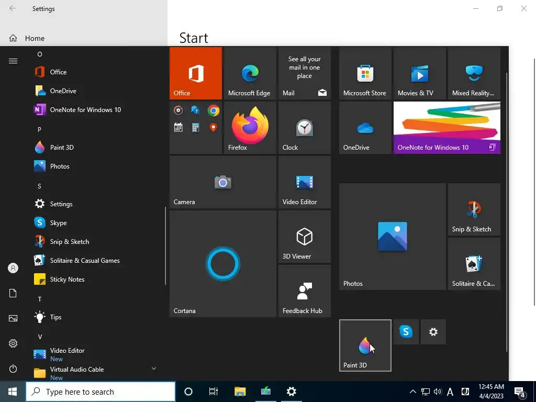The width and height of the screenshot is (536, 402).
Task: Launch the 3D Viewer tile
Action: 304,237
